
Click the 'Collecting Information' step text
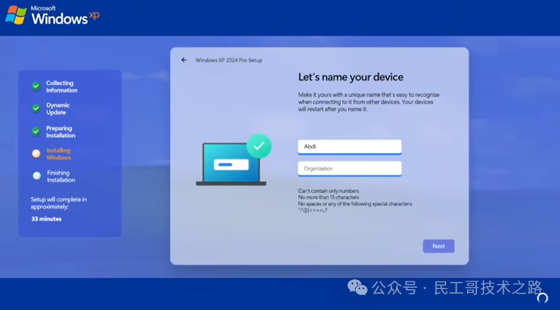click(x=61, y=86)
